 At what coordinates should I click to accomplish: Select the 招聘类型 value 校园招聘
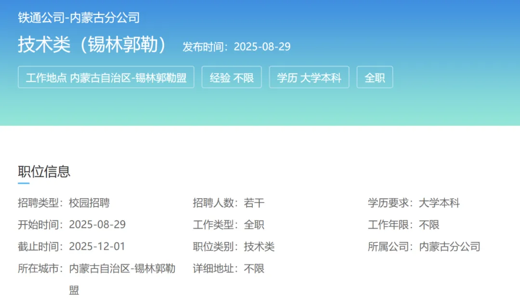(89, 203)
